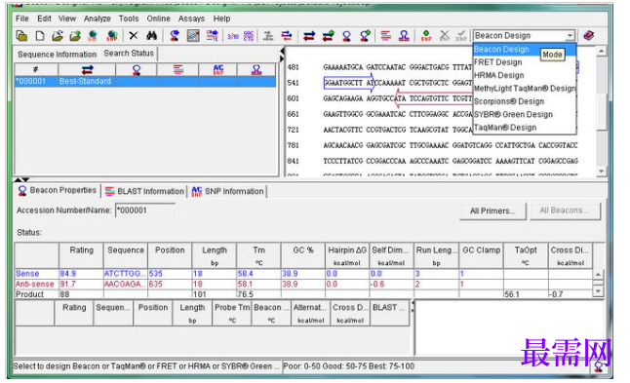Switch to Search Status tab
Viewport: 630px width, 383px height.
coord(129,54)
